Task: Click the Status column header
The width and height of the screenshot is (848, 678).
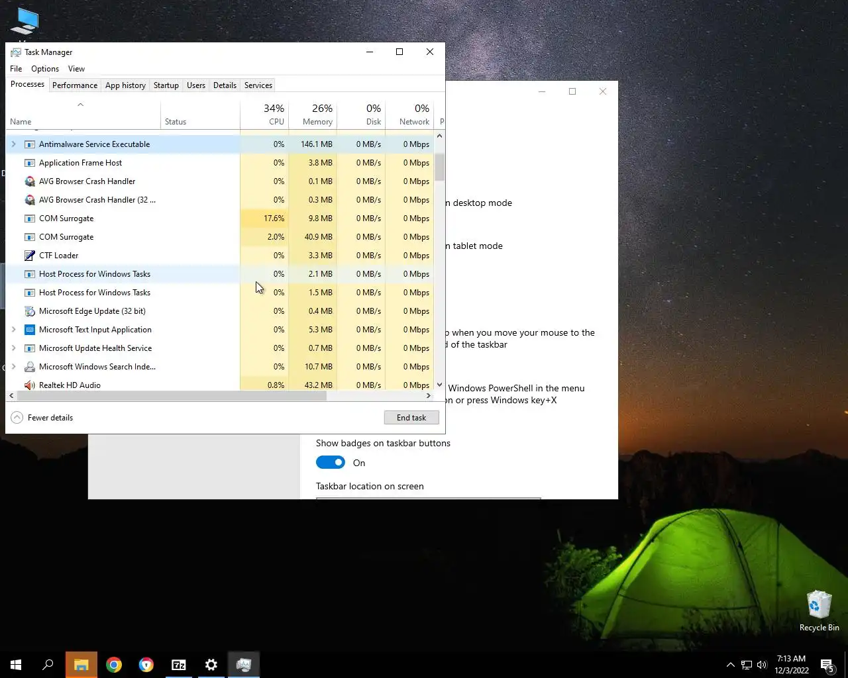Action: coord(200,115)
